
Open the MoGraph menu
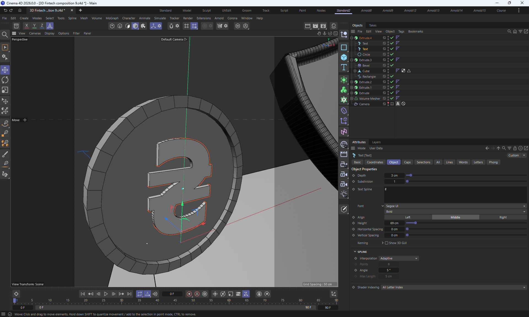(x=112, y=18)
